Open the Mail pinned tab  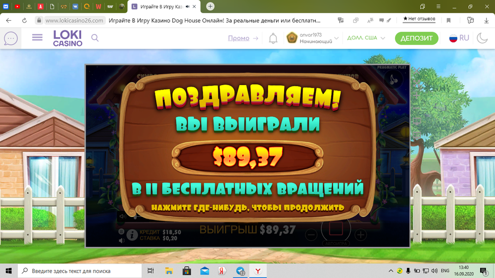pos(5,6)
